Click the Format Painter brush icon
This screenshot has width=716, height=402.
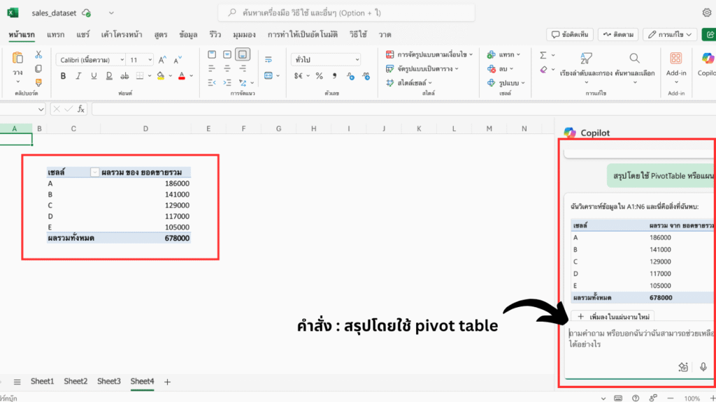coord(38,82)
